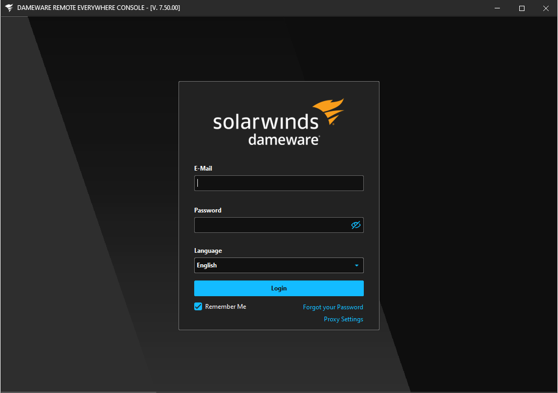The width and height of the screenshot is (558, 393).
Task: Click the SolarWinds Dameware logo
Action: click(x=278, y=122)
